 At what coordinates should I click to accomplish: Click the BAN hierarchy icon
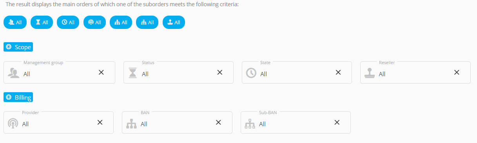[132, 124]
